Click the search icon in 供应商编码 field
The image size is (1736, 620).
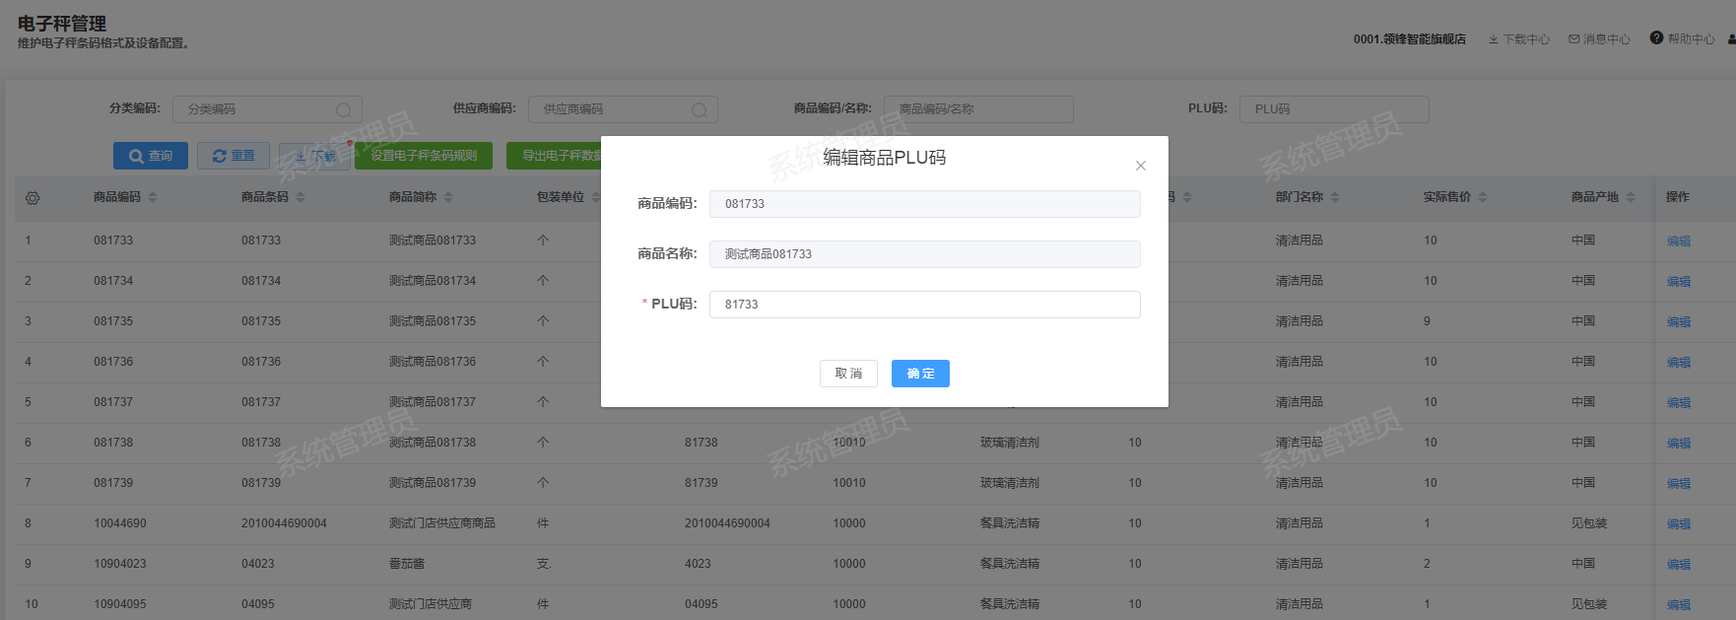pos(700,110)
